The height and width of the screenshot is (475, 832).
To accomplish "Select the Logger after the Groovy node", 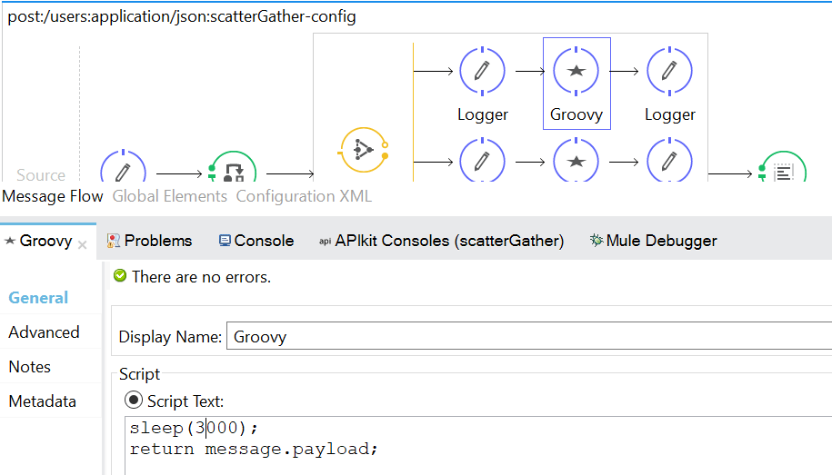I will 669,71.
